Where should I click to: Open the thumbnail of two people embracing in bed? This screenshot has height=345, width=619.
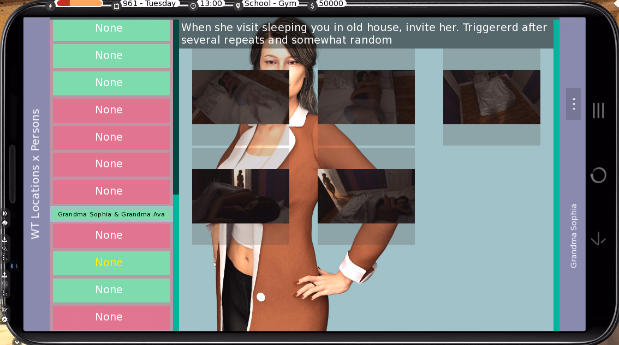(x=366, y=97)
